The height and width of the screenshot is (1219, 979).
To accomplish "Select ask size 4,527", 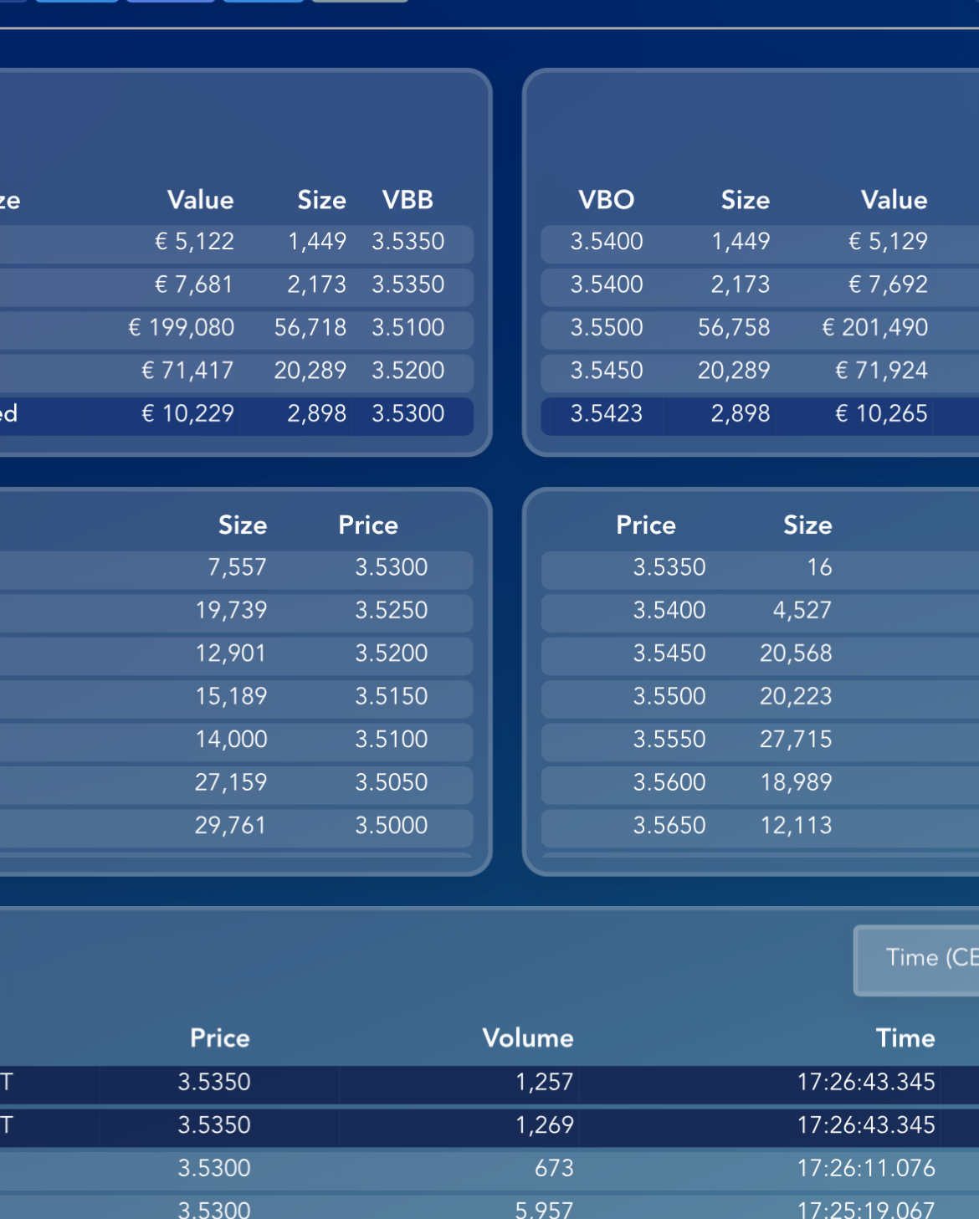I will coord(802,611).
